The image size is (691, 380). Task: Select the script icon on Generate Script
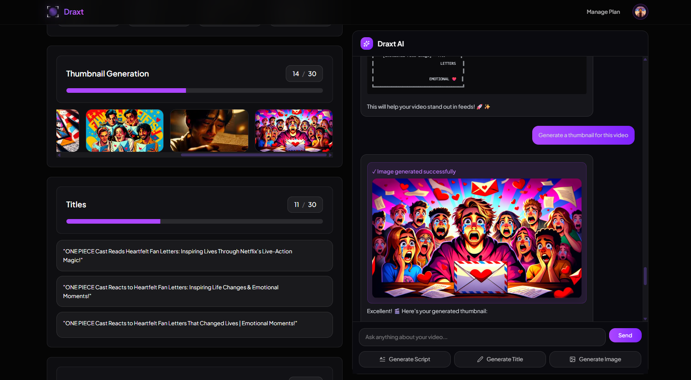click(x=382, y=359)
